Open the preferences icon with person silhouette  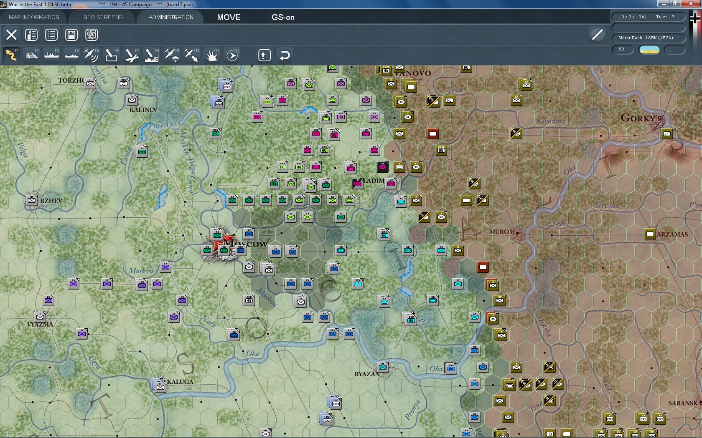coord(31,35)
